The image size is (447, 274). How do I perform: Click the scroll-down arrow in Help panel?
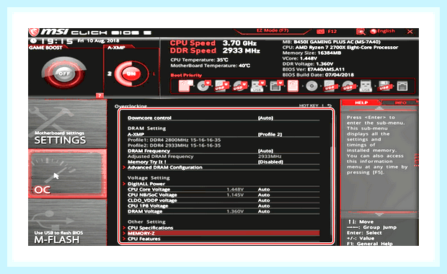379,214
